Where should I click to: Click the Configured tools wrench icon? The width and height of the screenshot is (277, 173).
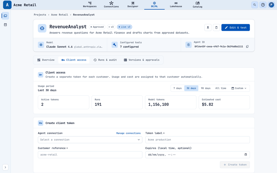[x=115, y=45]
